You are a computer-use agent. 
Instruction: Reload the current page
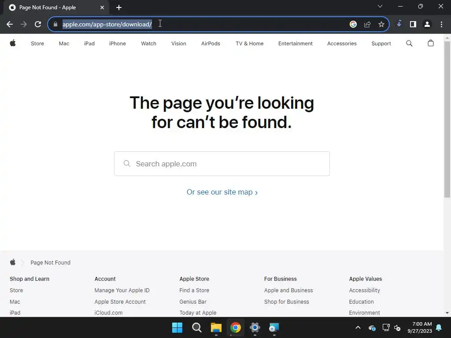coord(38,24)
